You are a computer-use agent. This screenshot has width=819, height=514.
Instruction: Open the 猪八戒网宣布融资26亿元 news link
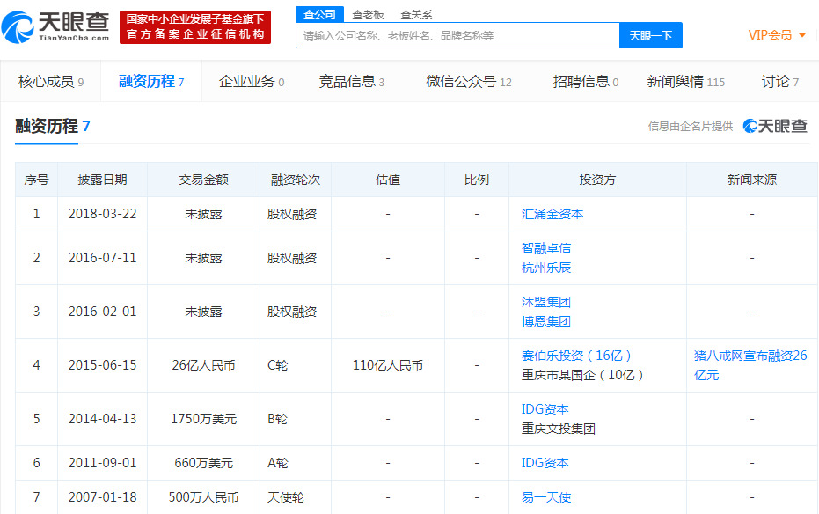tap(750, 365)
